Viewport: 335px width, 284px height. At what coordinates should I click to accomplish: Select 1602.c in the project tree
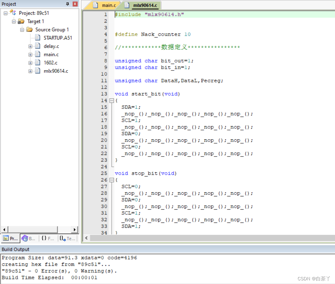pos(51,63)
